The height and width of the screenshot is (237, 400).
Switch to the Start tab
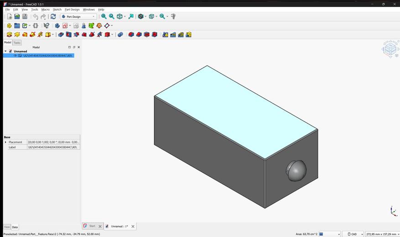[93, 226]
